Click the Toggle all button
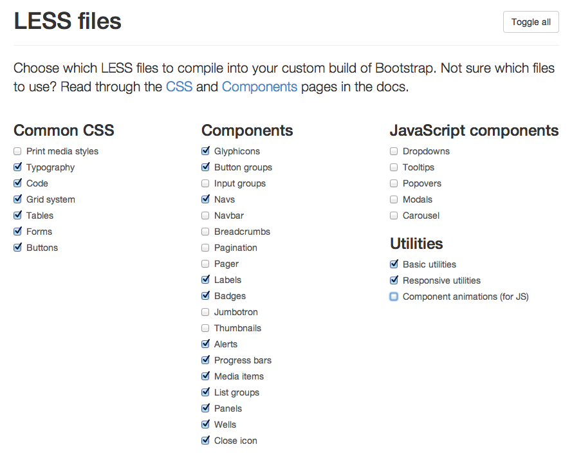The width and height of the screenshot is (581, 476). click(531, 22)
